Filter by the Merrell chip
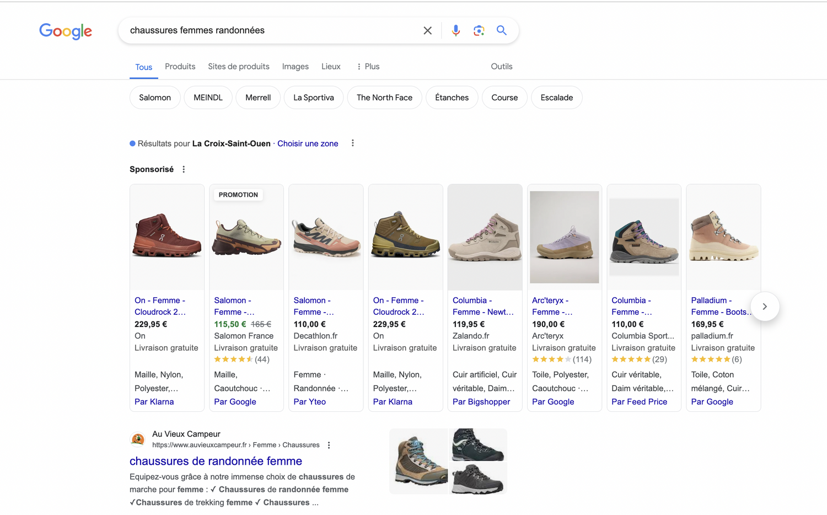Viewport: 827px width, 515px height. [258, 98]
